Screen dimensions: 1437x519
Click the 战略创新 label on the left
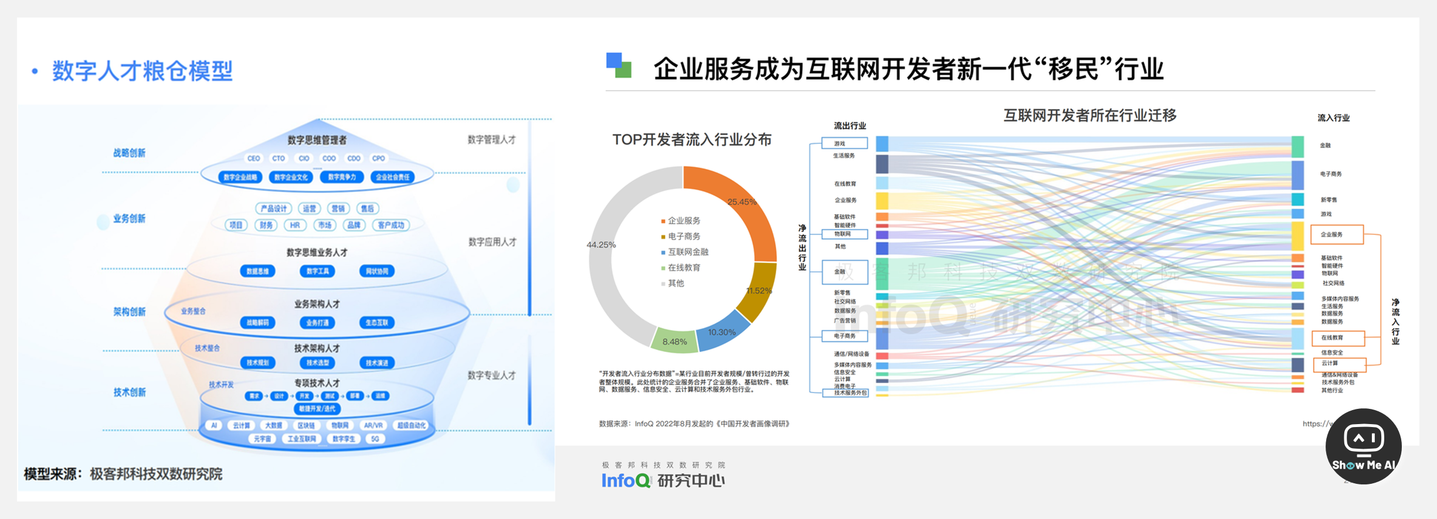(x=129, y=153)
